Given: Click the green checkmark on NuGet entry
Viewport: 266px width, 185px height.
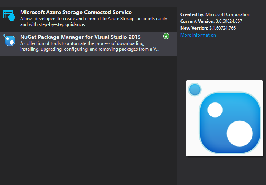Looking at the screenshot, I should (166, 36).
